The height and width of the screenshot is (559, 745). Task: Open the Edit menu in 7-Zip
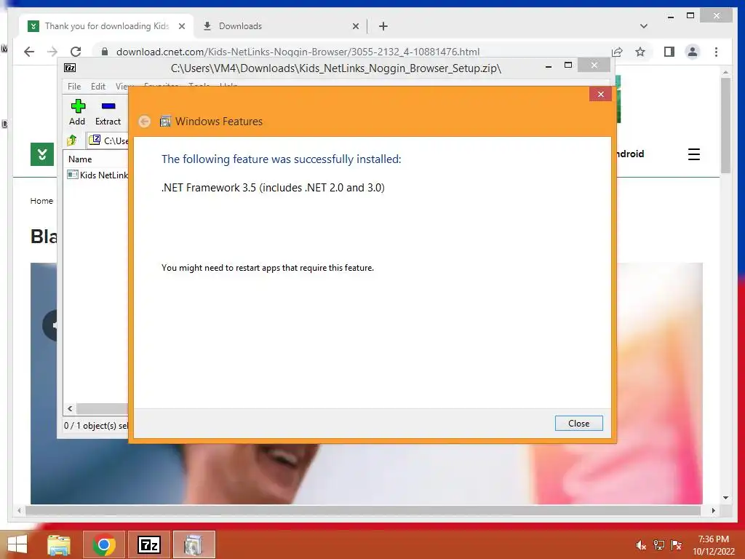[98, 87]
